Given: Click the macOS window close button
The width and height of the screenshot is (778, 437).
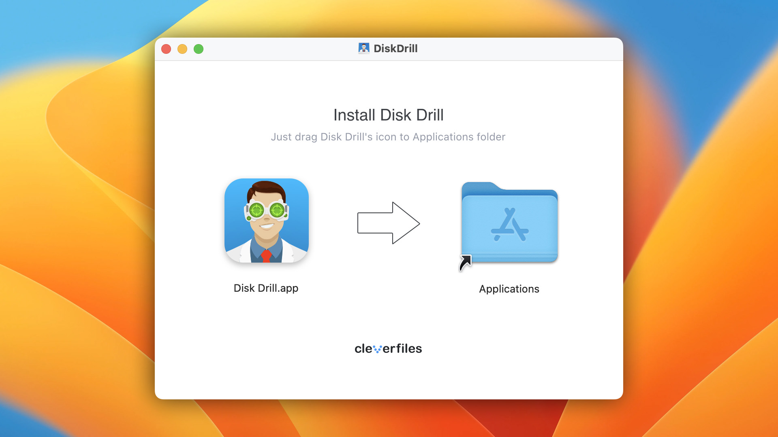Looking at the screenshot, I should click(166, 48).
